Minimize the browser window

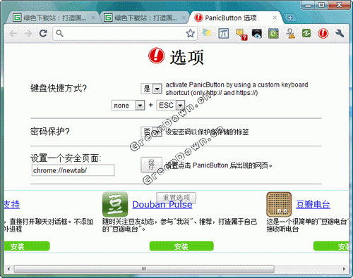[x=309, y=5]
